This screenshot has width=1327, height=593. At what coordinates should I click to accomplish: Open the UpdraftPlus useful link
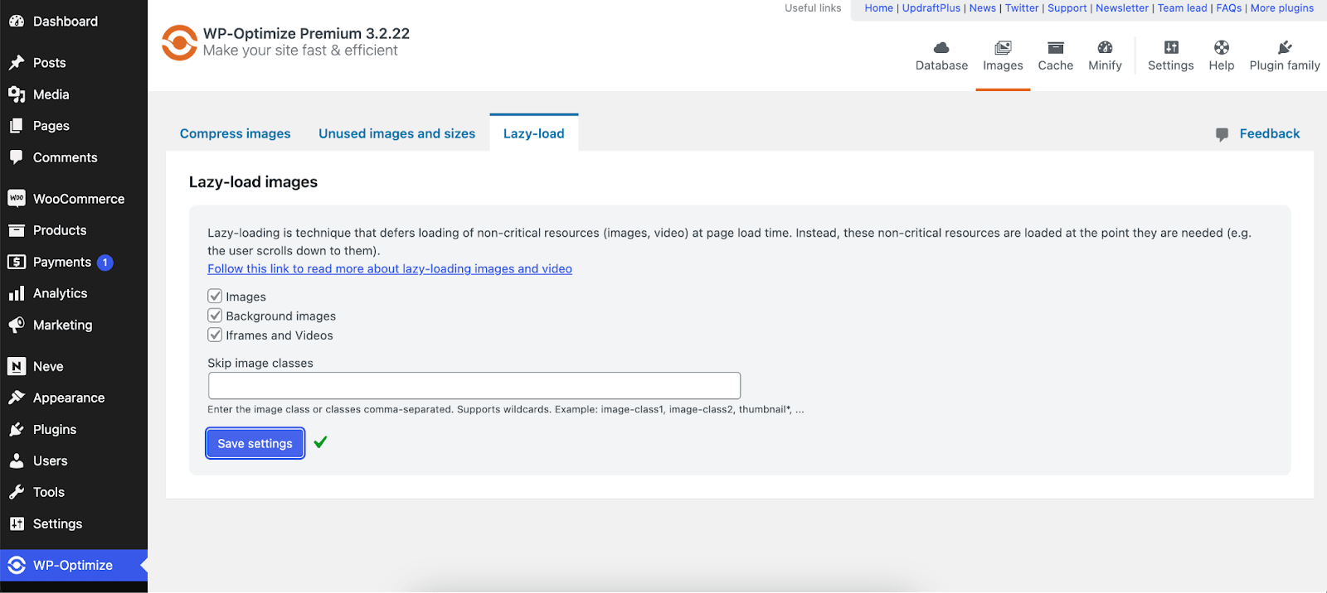(931, 8)
